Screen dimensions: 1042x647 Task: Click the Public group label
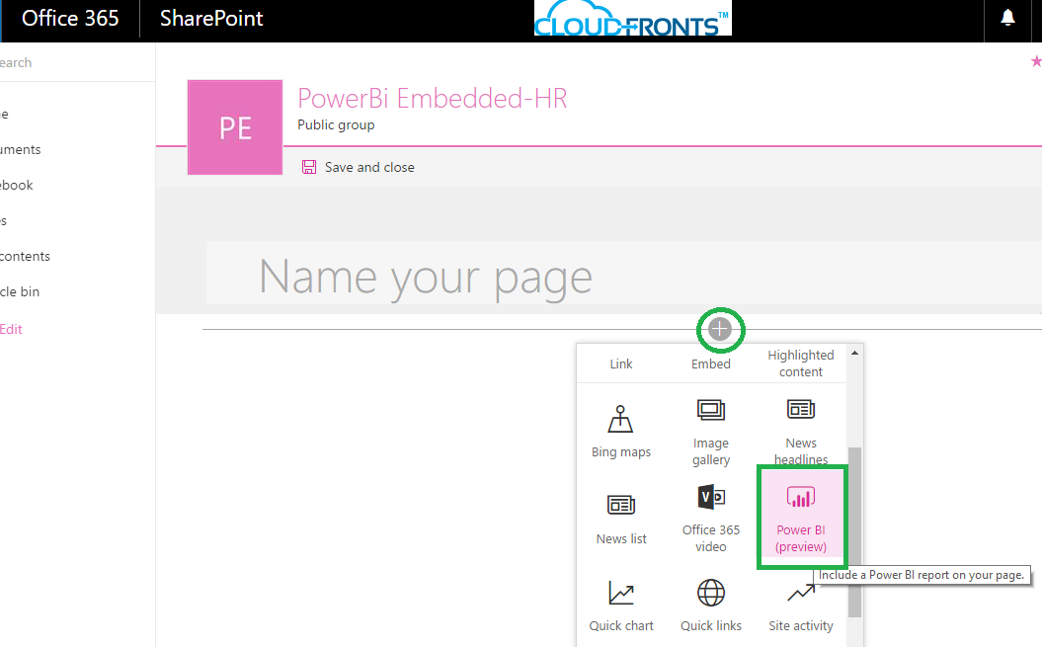(x=336, y=125)
